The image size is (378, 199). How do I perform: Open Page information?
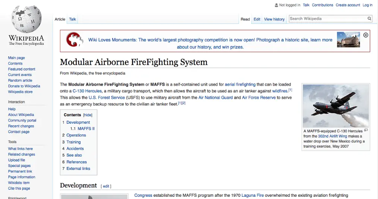tap(22, 177)
